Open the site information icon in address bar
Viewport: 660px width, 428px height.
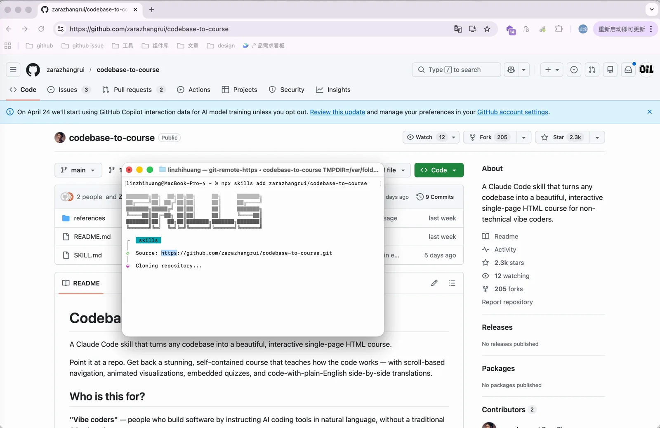pos(61,29)
